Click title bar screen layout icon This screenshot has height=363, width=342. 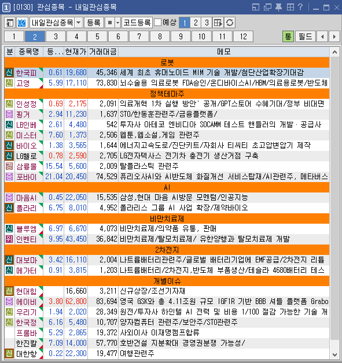click(x=256, y=7)
